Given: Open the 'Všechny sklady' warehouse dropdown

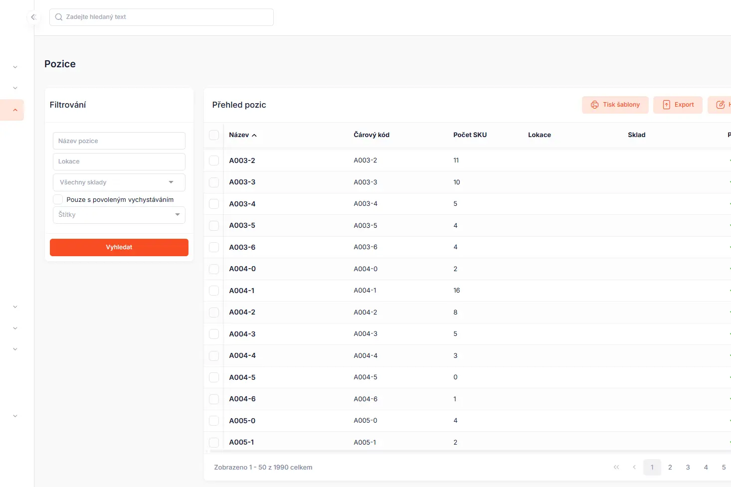Looking at the screenshot, I should tap(119, 182).
